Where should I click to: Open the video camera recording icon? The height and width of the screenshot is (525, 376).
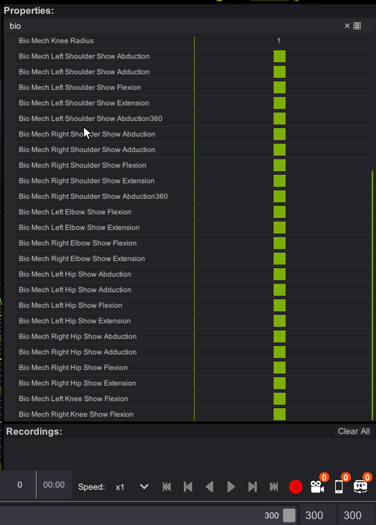pyautogui.click(x=317, y=487)
